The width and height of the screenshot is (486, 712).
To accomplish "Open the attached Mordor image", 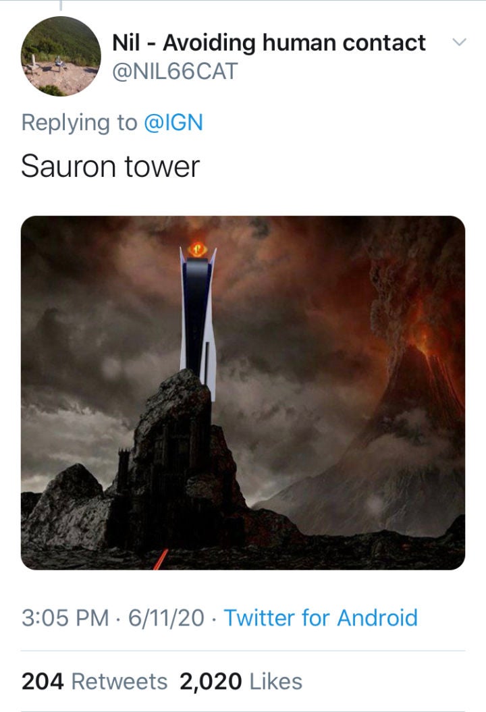I will pos(243,393).
